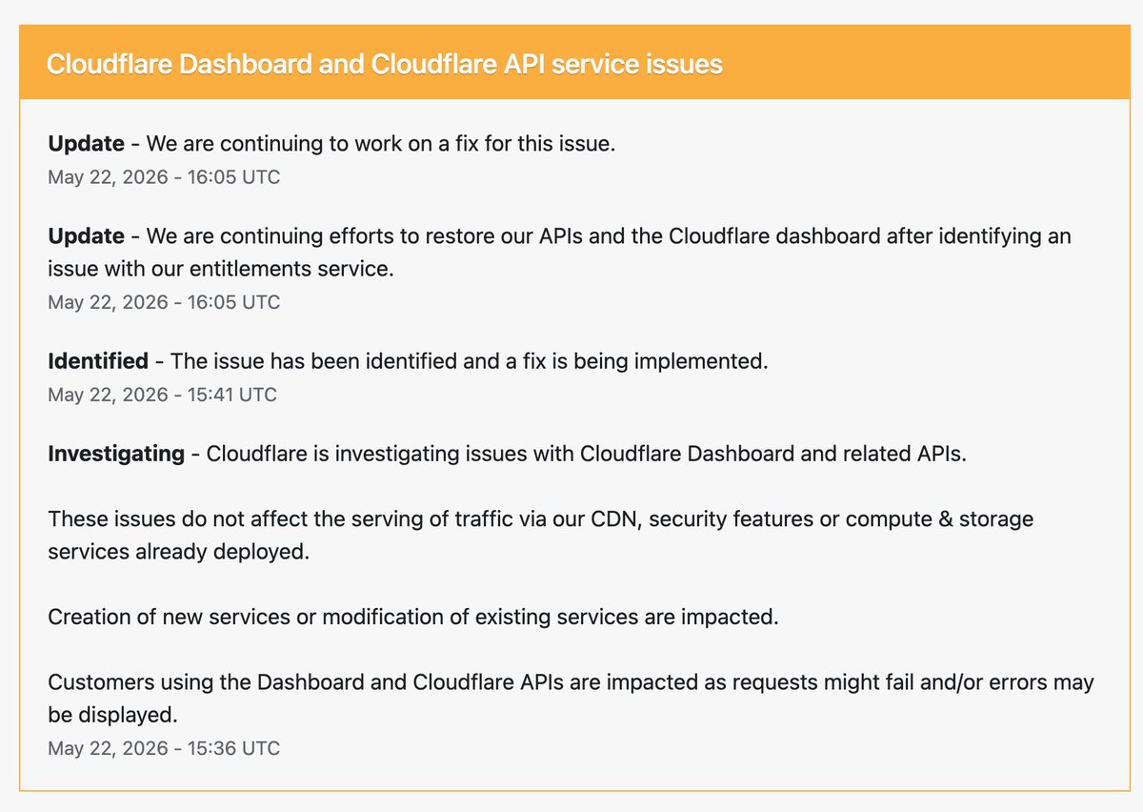
Task: Open the incident title link in orange header
Action: [385, 64]
